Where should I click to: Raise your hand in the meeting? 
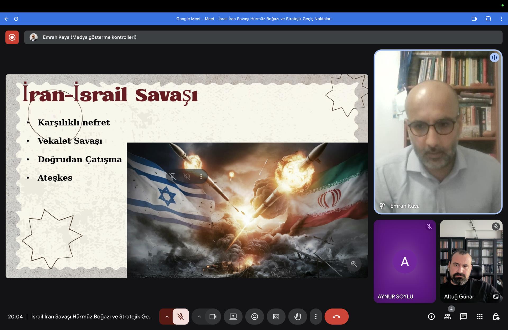(x=297, y=316)
